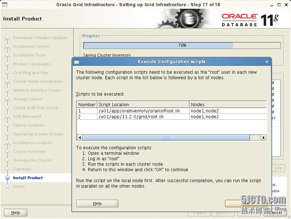
Task: Open the Failure Isolation step
Action: tap(28, 125)
